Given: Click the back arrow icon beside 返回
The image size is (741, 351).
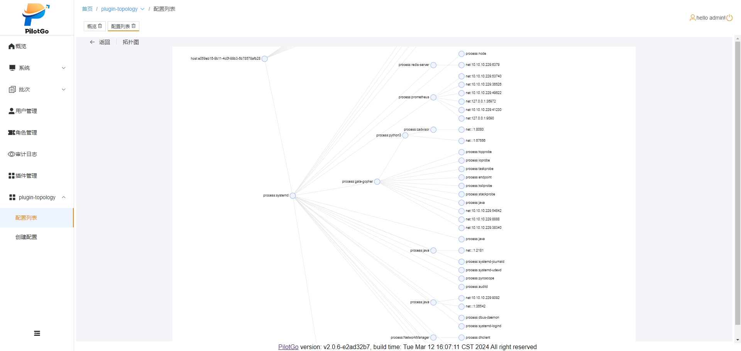Looking at the screenshot, I should click(x=92, y=42).
